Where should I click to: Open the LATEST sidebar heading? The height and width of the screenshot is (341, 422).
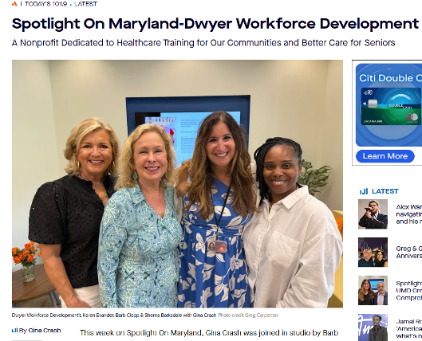[385, 191]
